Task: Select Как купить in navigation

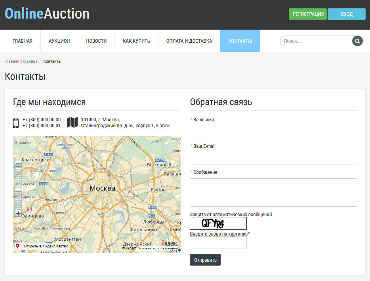Action: point(136,41)
